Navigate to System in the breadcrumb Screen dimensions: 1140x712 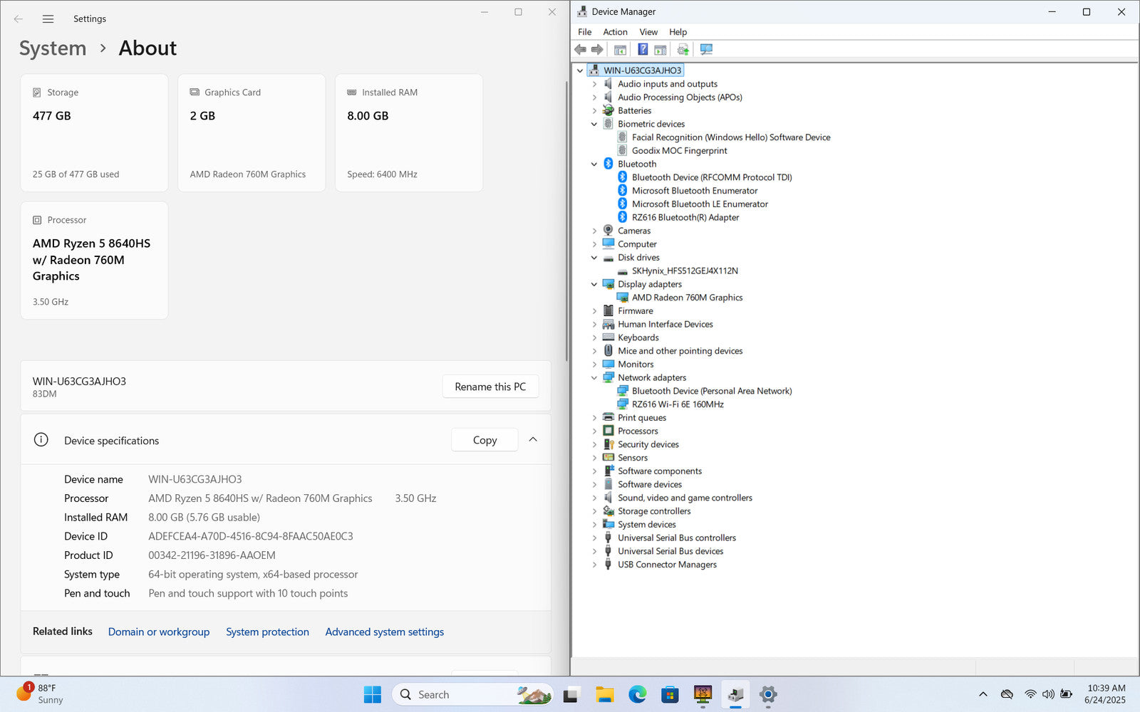click(x=53, y=48)
